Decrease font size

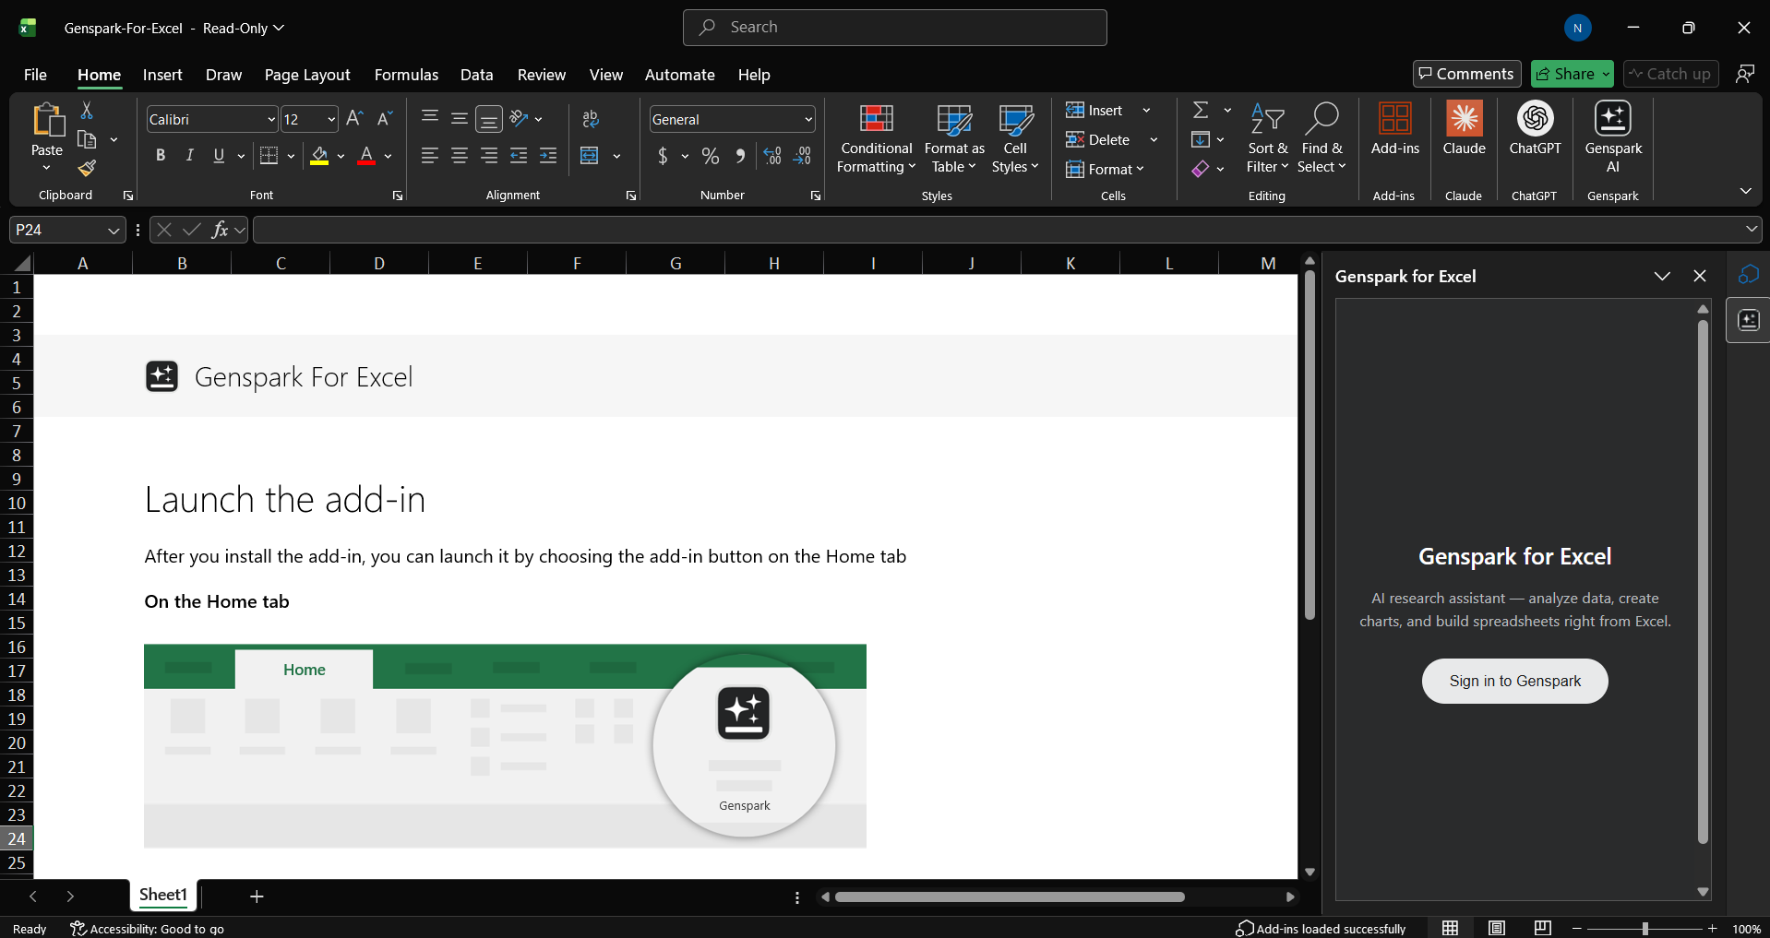[x=385, y=118]
